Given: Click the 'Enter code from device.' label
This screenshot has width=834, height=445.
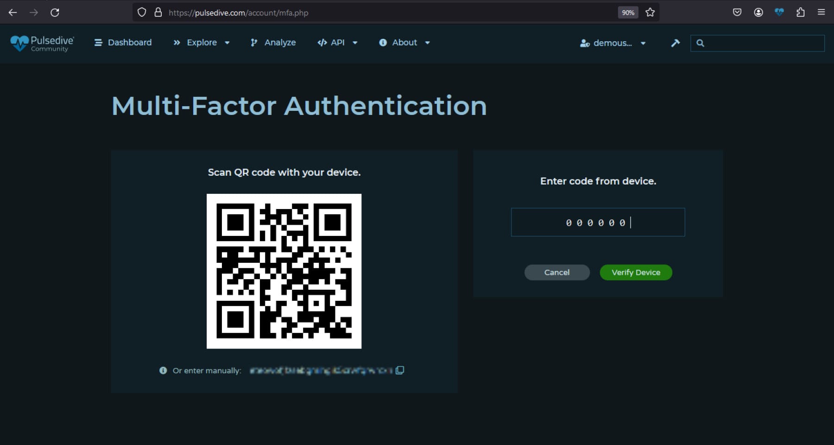Looking at the screenshot, I should tap(598, 181).
